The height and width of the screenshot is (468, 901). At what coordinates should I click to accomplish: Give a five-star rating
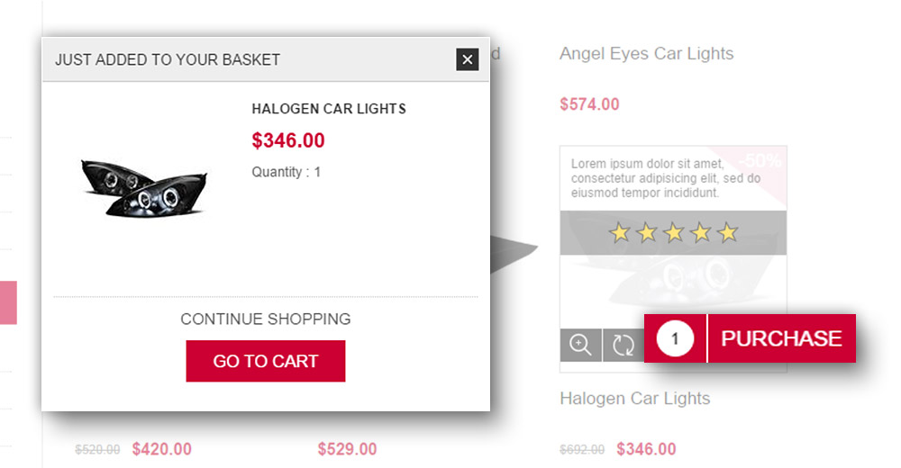(728, 234)
